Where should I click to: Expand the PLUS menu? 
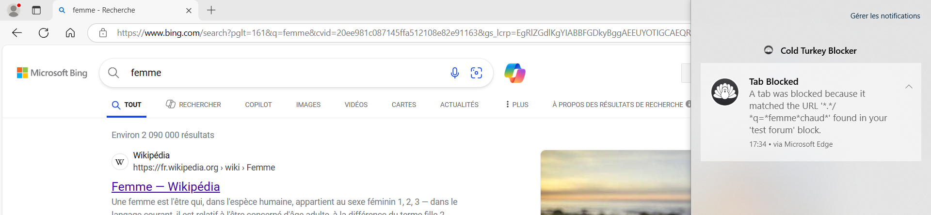[517, 105]
